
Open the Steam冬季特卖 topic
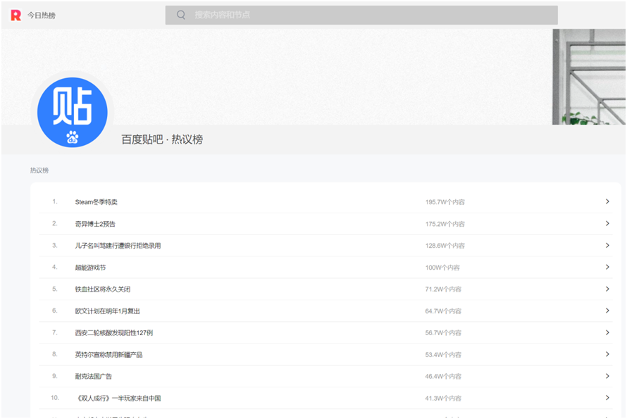pos(97,202)
